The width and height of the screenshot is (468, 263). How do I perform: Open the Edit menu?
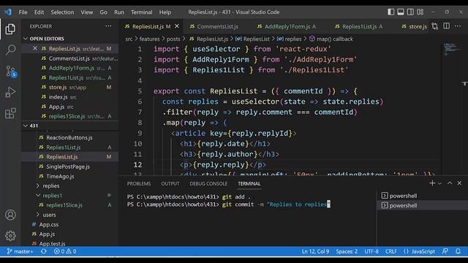point(39,12)
